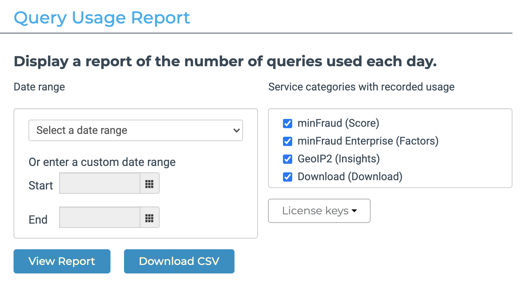
Task: Disable the GeoIP2 (Insights) checkbox
Action: [287, 159]
